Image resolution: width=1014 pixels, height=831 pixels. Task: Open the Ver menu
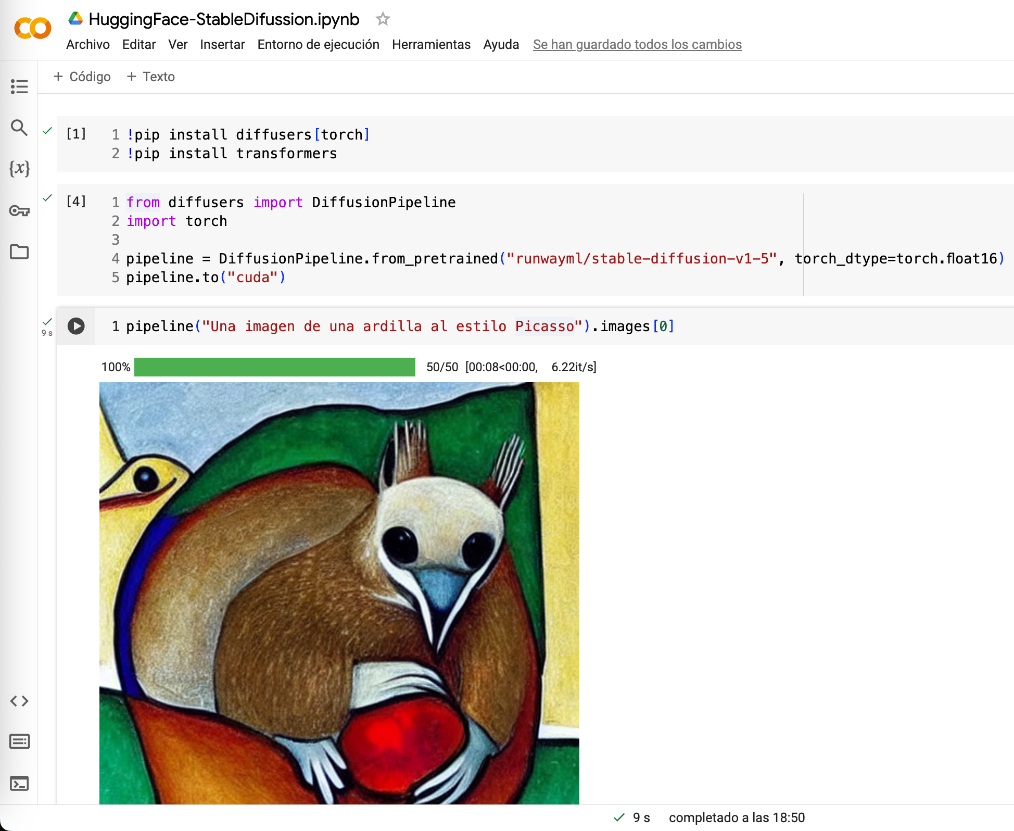tap(178, 45)
